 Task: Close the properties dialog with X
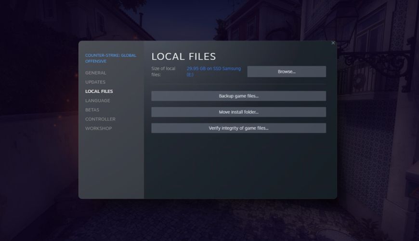(x=333, y=43)
